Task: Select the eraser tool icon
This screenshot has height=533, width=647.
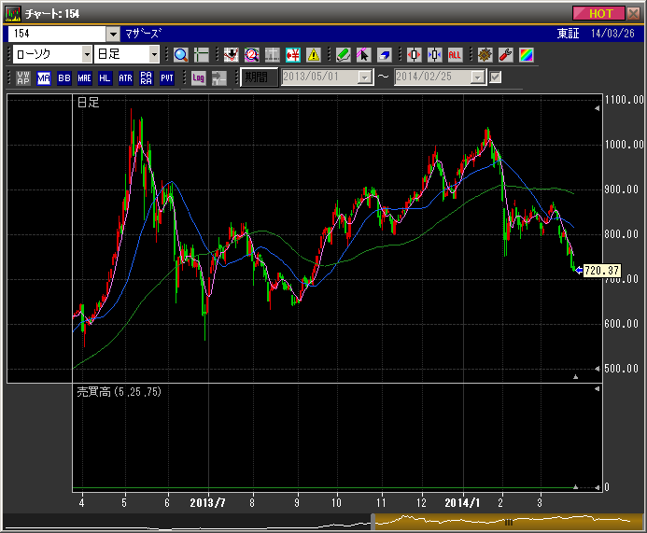Action: point(385,55)
